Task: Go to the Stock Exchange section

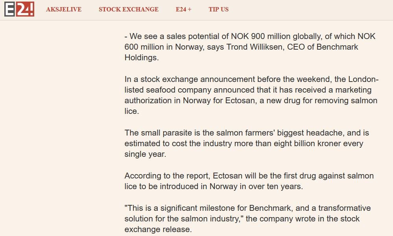Action: [x=129, y=9]
